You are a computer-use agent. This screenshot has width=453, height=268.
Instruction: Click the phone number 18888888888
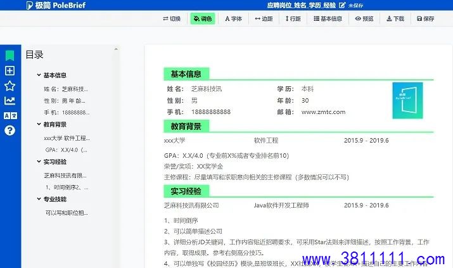[211, 112]
